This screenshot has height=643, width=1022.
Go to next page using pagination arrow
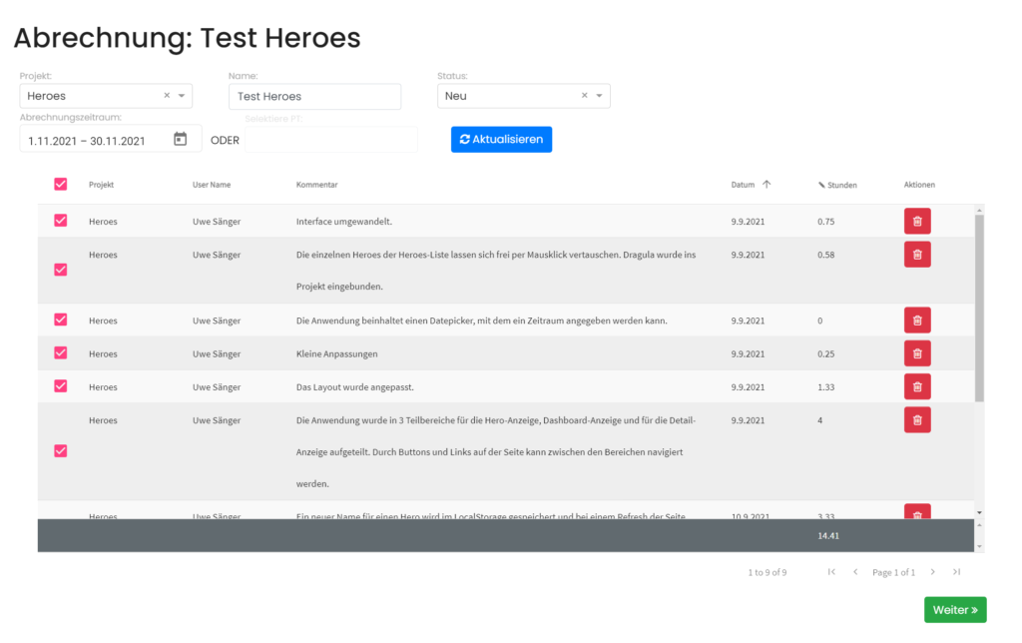[932, 572]
